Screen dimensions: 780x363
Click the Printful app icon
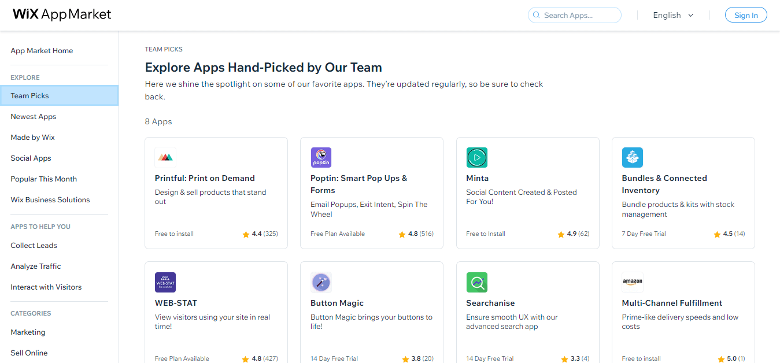(165, 157)
